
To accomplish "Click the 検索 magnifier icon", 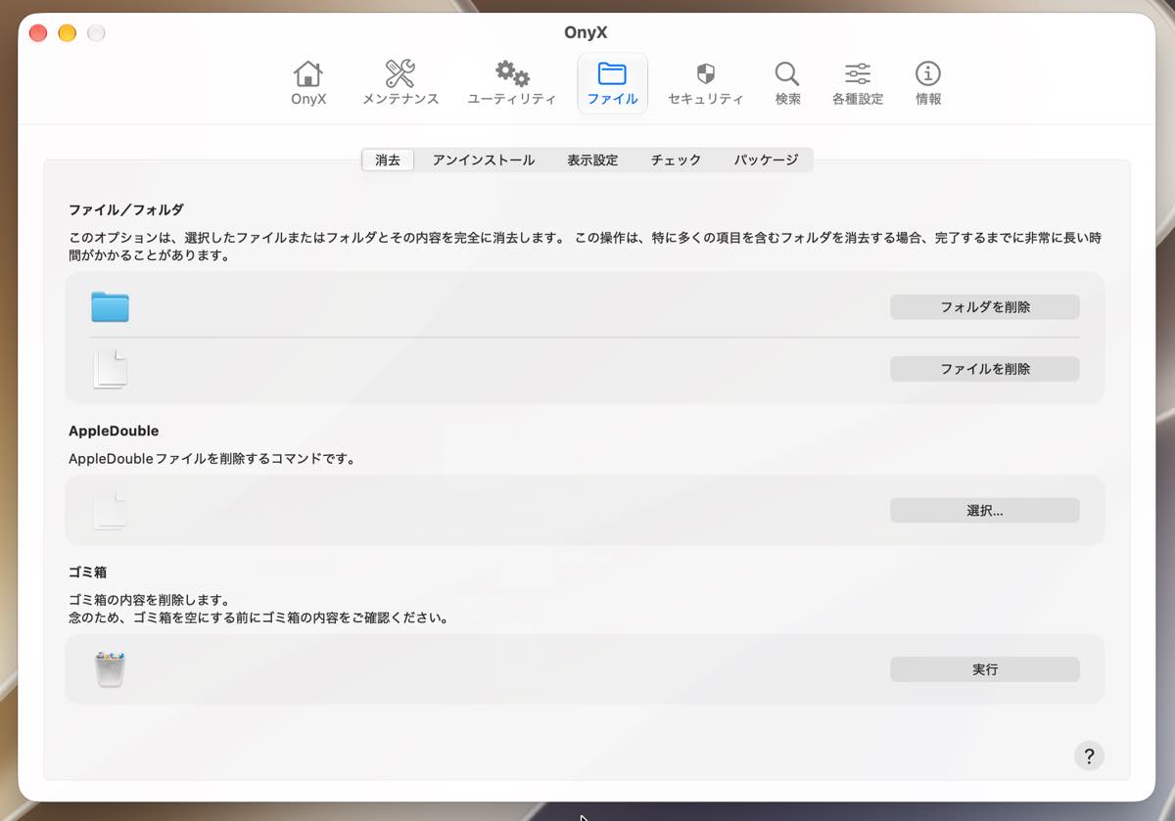I will pos(787,73).
